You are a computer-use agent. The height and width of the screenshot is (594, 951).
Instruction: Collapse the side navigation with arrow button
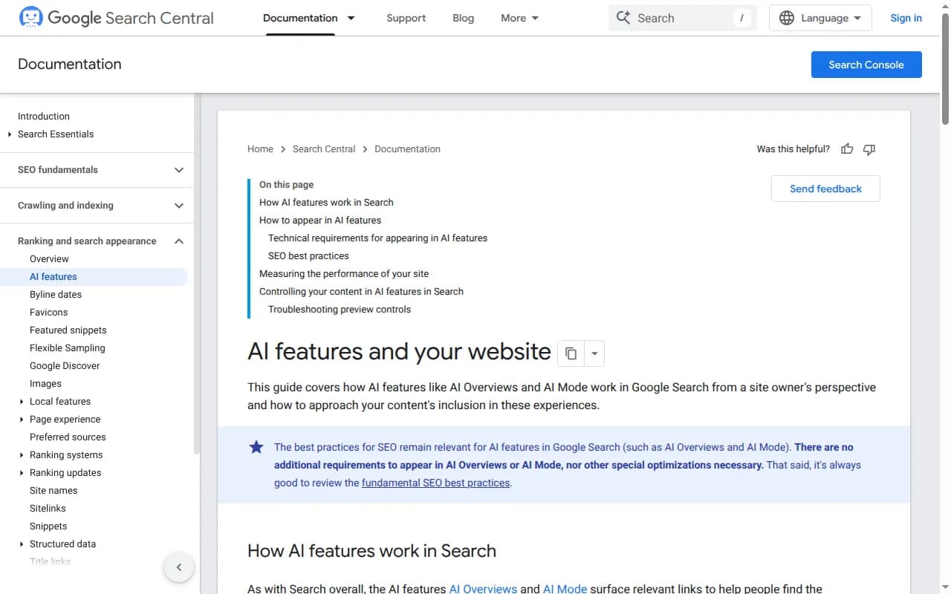tap(179, 568)
